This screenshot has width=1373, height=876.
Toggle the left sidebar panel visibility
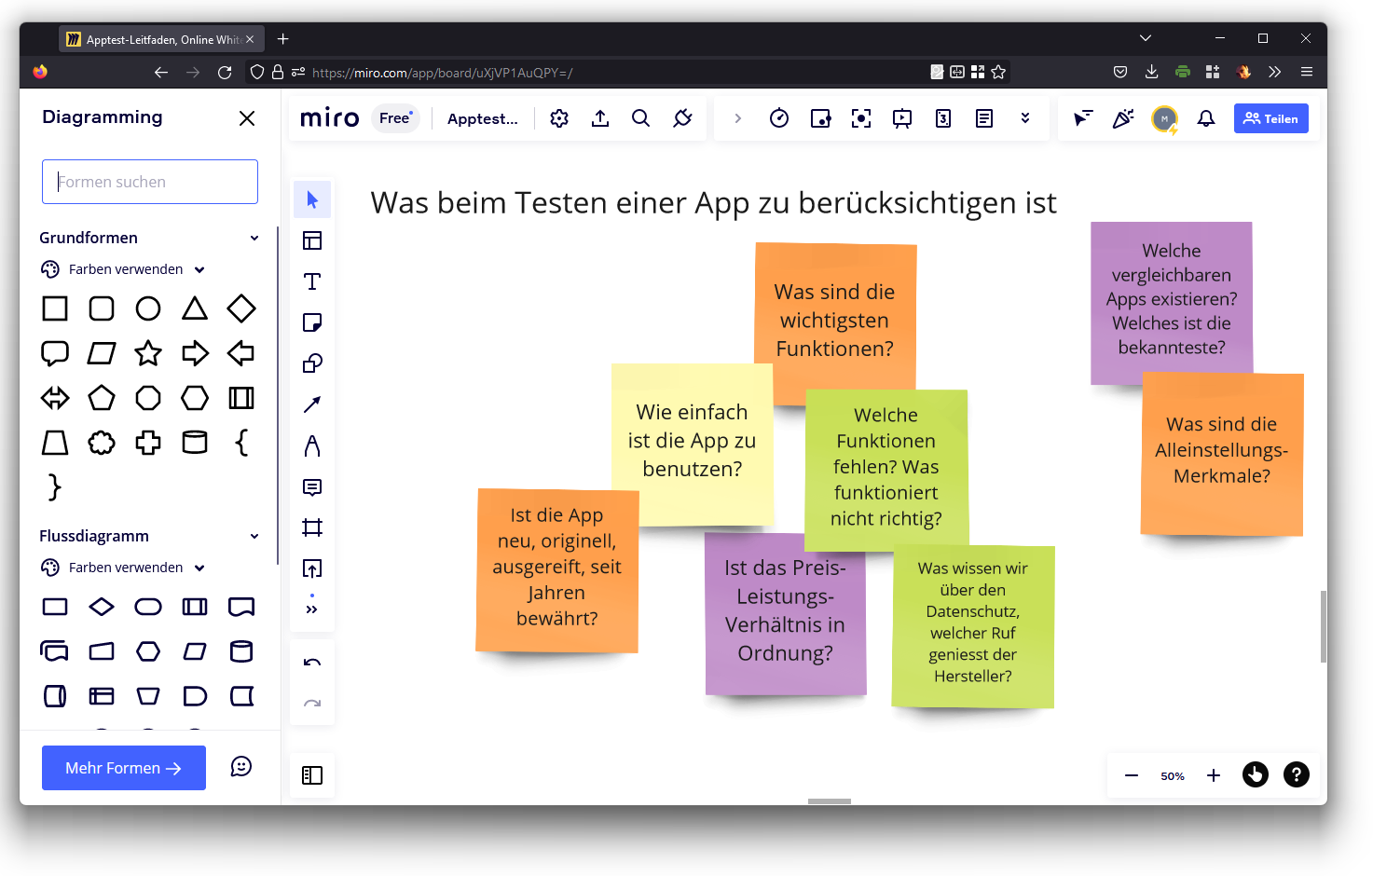(312, 774)
